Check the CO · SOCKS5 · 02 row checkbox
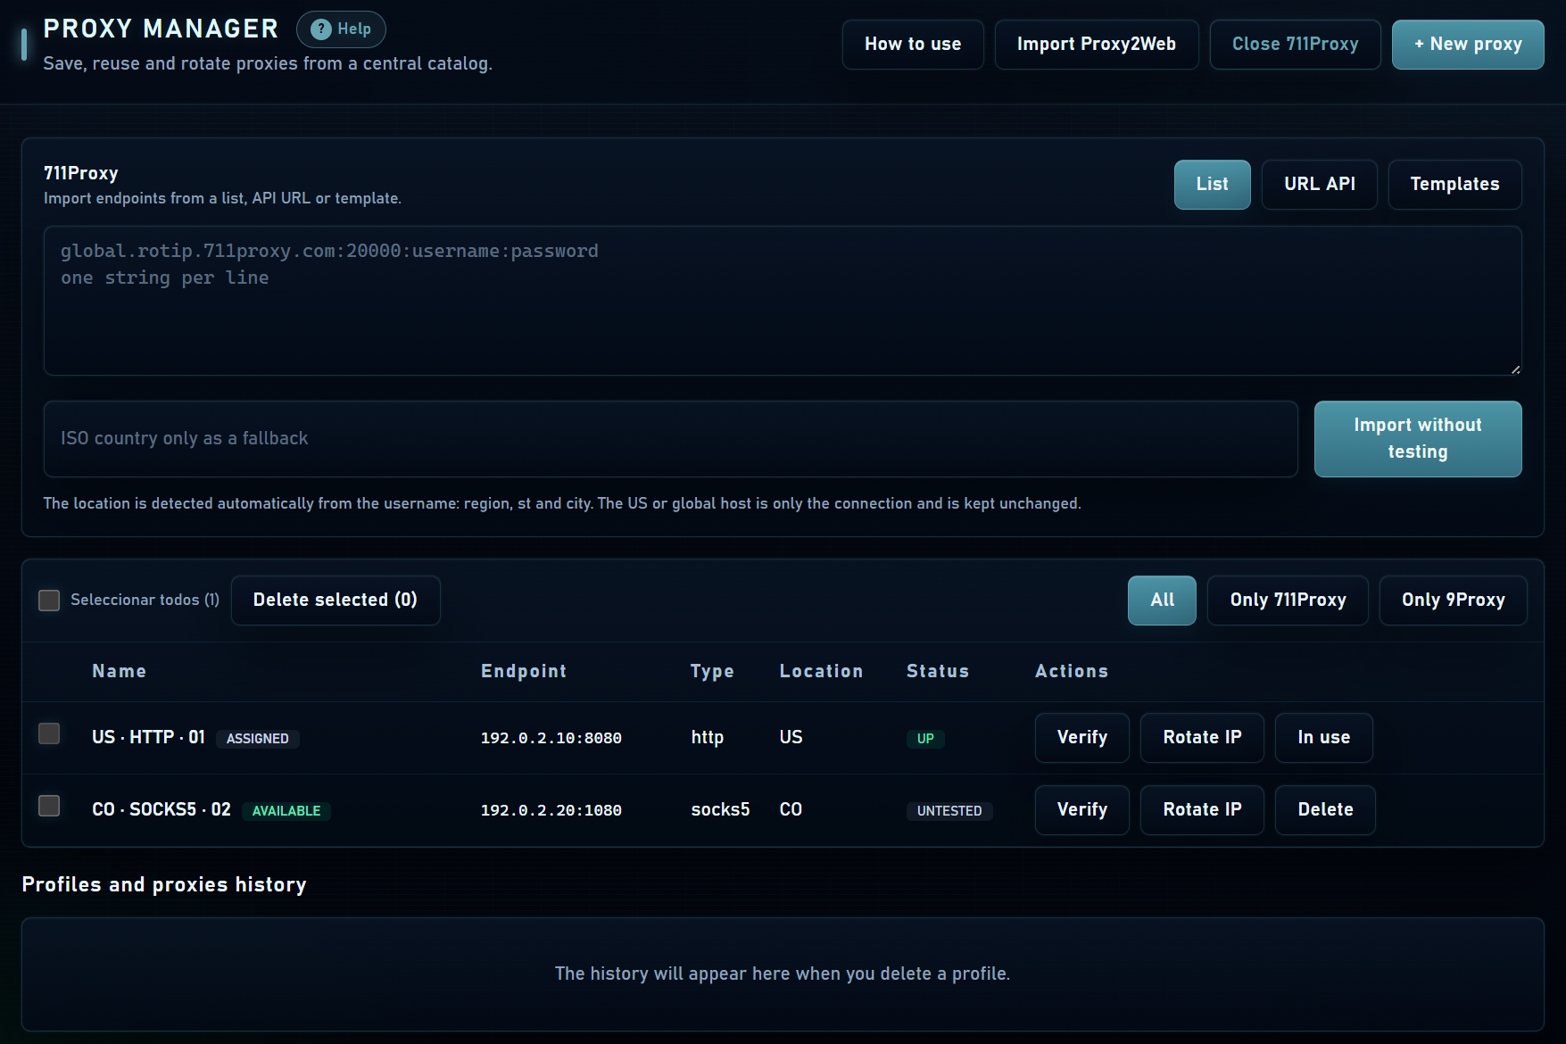 click(x=49, y=806)
